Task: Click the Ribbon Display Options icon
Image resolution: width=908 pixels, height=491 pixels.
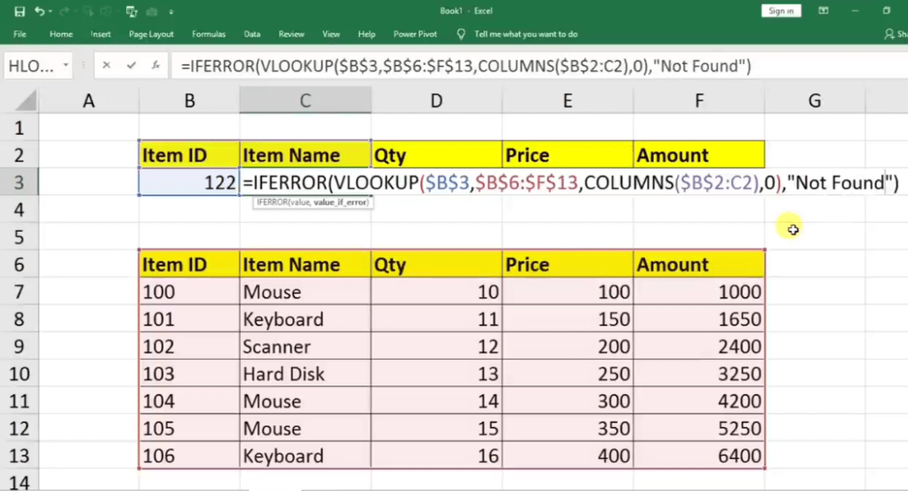Action: [x=824, y=11]
